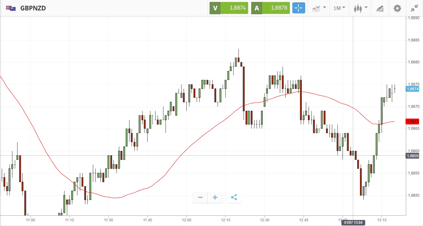This screenshot has width=423, height=226.
Task: Click the 01/07 13:04 time marker
Action: (353, 222)
